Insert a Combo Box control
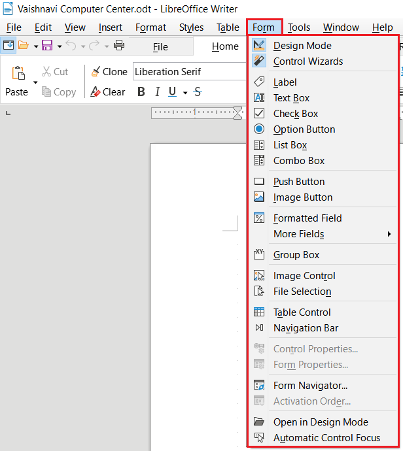This screenshot has width=403, height=451. click(323, 161)
